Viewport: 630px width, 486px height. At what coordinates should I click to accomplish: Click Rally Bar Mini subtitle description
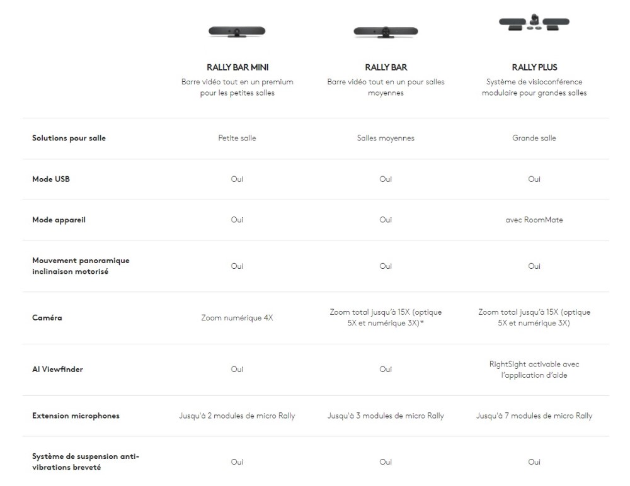click(237, 88)
